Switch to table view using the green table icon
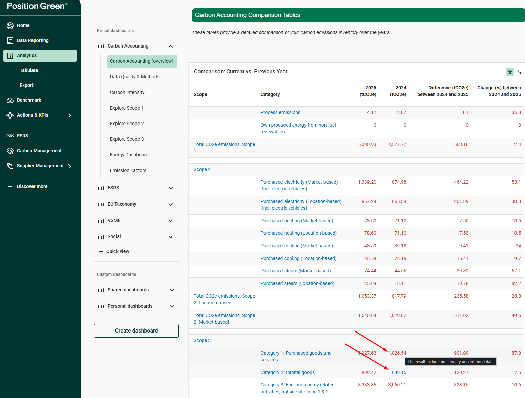This screenshot has height=398, width=525. tap(510, 72)
